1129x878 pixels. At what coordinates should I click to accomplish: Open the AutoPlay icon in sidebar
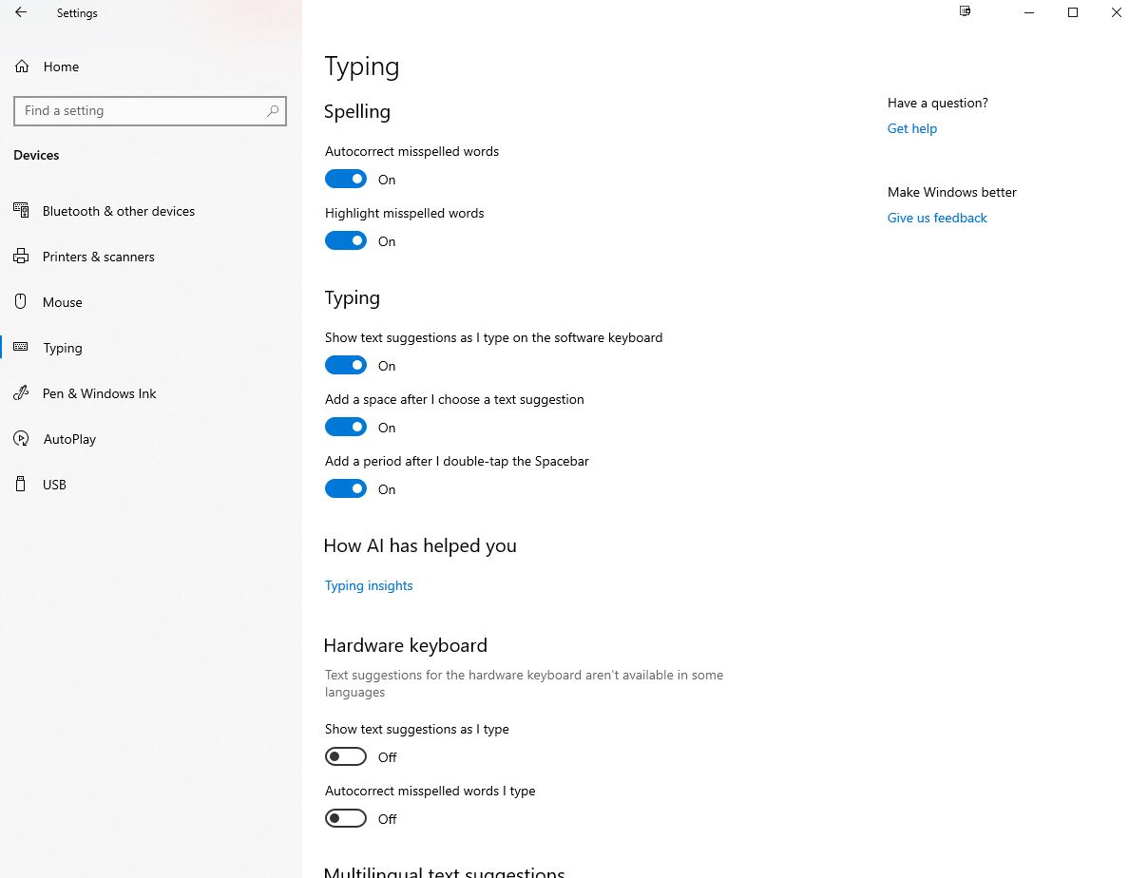pyautogui.click(x=21, y=439)
